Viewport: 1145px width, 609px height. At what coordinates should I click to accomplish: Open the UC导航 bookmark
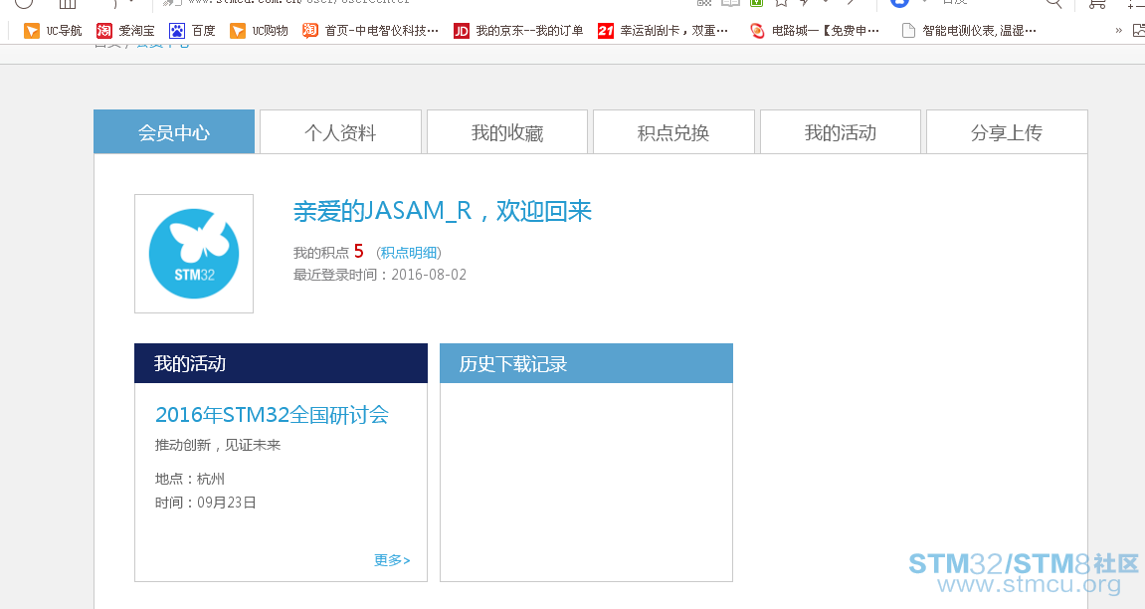point(53,31)
